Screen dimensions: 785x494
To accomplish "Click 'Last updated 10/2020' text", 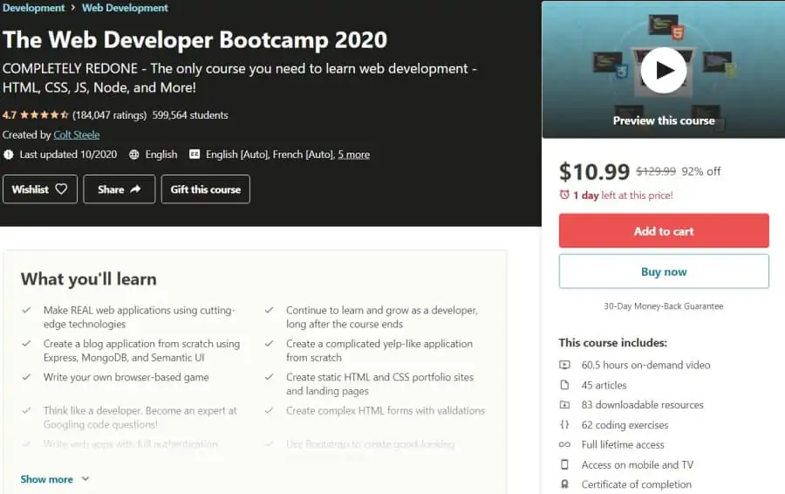I will [68, 154].
